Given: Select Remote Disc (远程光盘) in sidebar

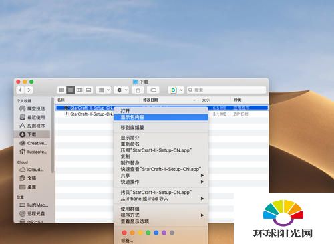Looking at the screenshot, I should point(33,213).
